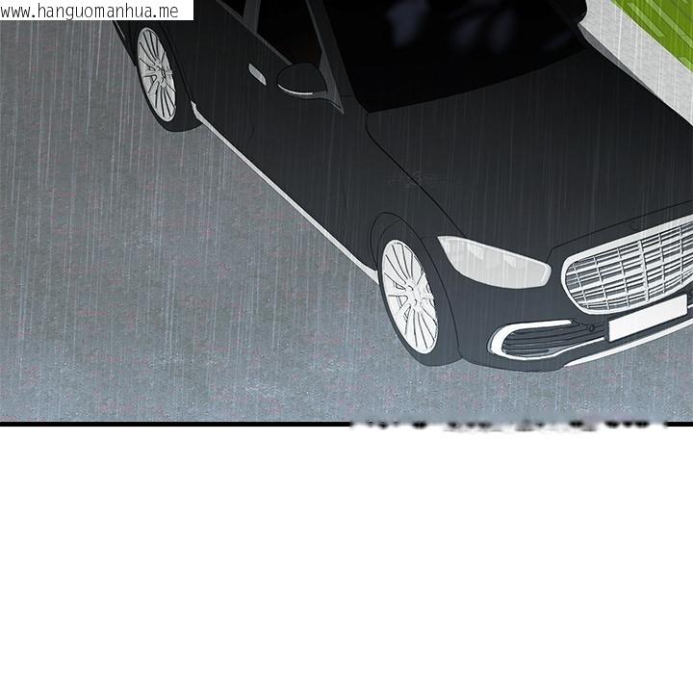Viewport: 693px width, 674px height.
Task: Click the car's side mirror
Action: coord(302,82)
